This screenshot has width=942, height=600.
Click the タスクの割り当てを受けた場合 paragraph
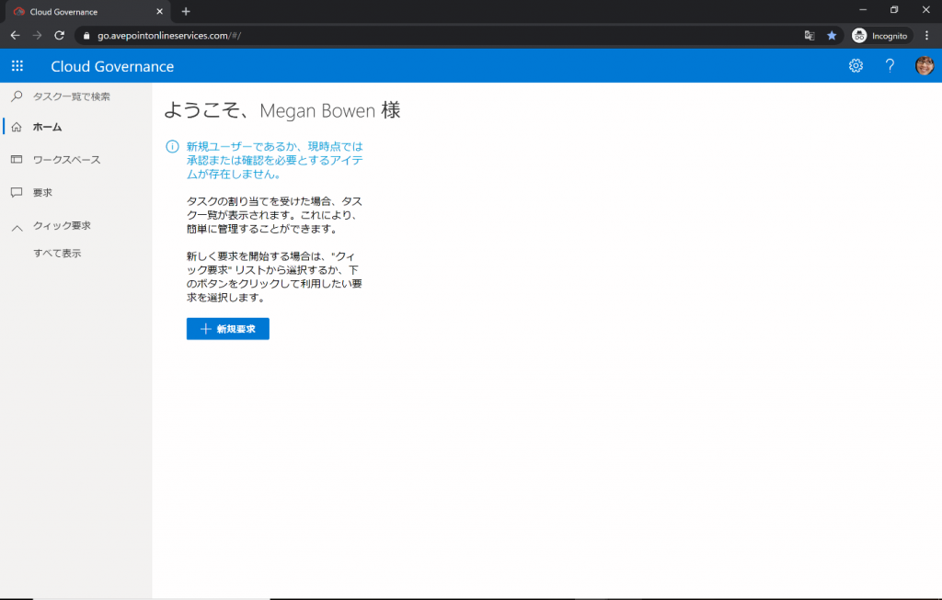coord(274,215)
